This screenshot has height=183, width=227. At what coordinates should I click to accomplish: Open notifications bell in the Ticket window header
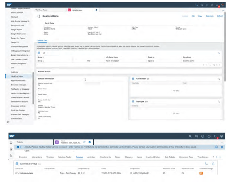point(215,136)
